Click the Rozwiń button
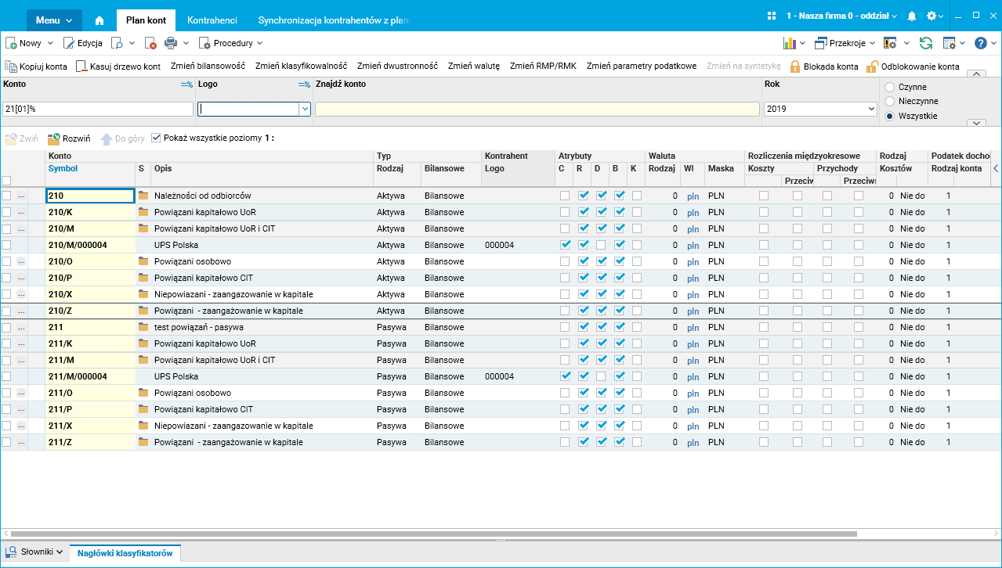Screen dimensions: 1002x568 tap(69, 138)
